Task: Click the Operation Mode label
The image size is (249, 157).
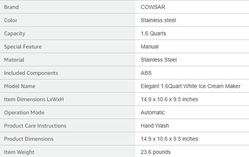Action: 24,112
